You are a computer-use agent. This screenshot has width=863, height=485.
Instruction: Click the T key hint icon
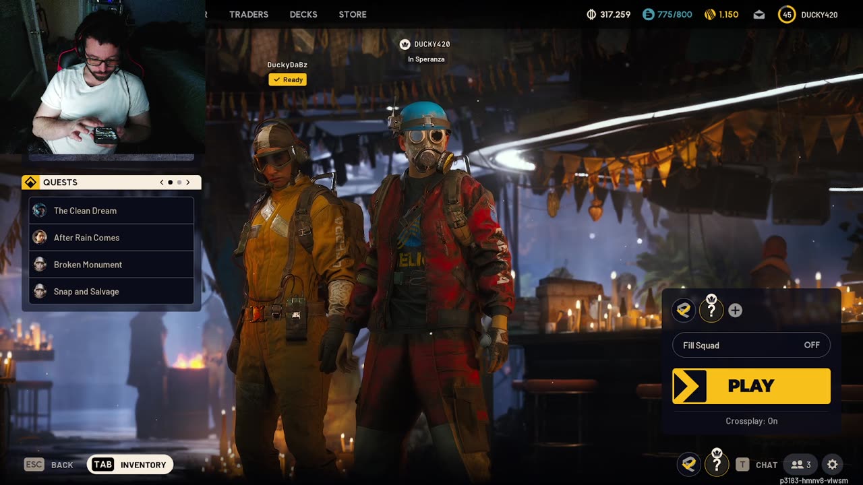click(742, 465)
